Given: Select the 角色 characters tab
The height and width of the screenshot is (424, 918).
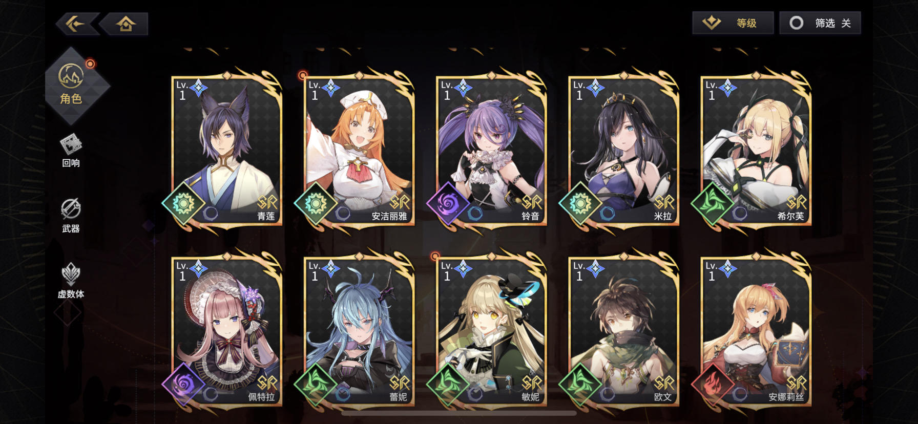Looking at the screenshot, I should click(x=72, y=85).
